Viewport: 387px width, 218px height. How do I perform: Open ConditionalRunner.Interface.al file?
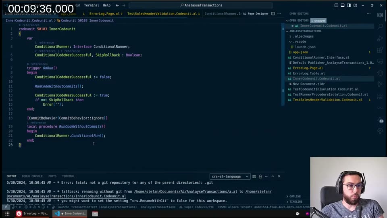coord(321,58)
